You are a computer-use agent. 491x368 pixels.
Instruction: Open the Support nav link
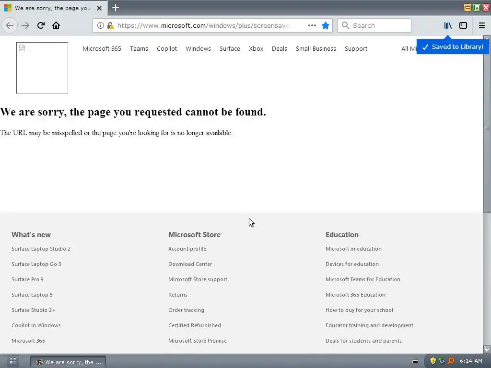tap(356, 48)
